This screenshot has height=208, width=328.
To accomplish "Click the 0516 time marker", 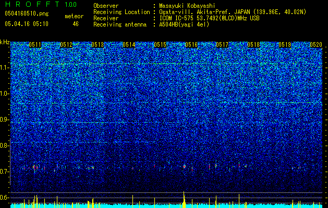I will coord(191,45).
